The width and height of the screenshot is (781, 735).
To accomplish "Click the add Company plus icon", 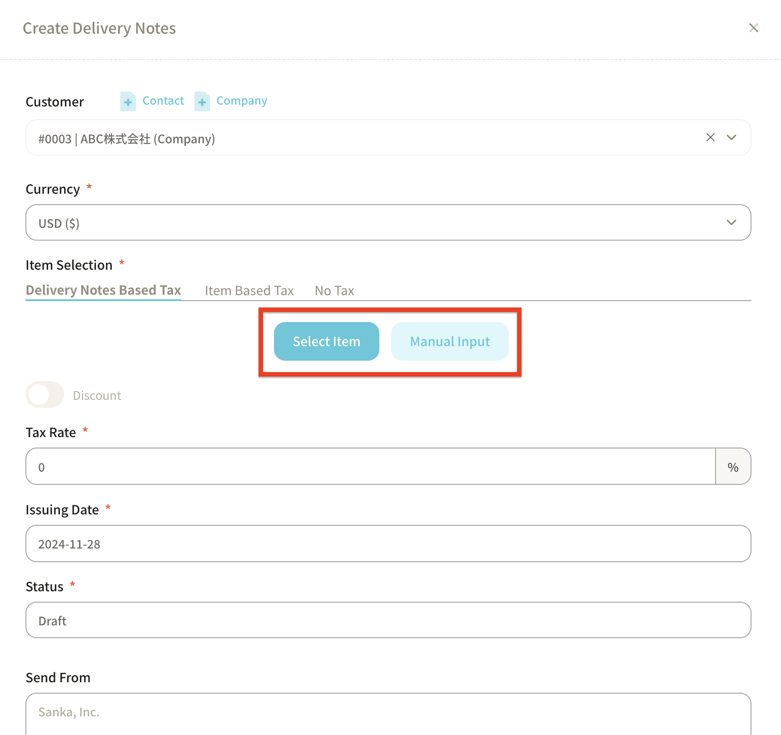I will tap(202, 101).
